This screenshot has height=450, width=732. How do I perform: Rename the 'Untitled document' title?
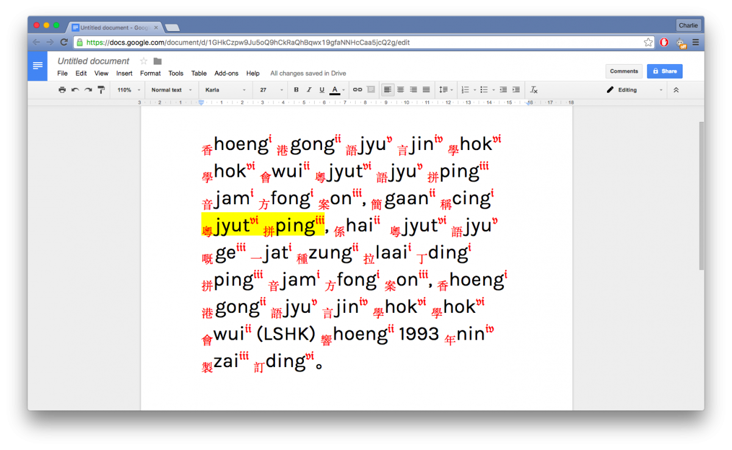[93, 61]
